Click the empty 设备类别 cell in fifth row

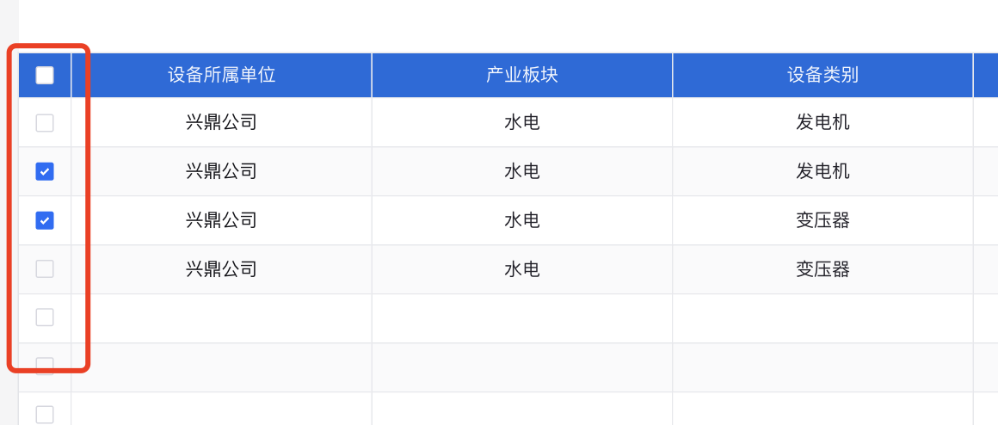pos(822,318)
